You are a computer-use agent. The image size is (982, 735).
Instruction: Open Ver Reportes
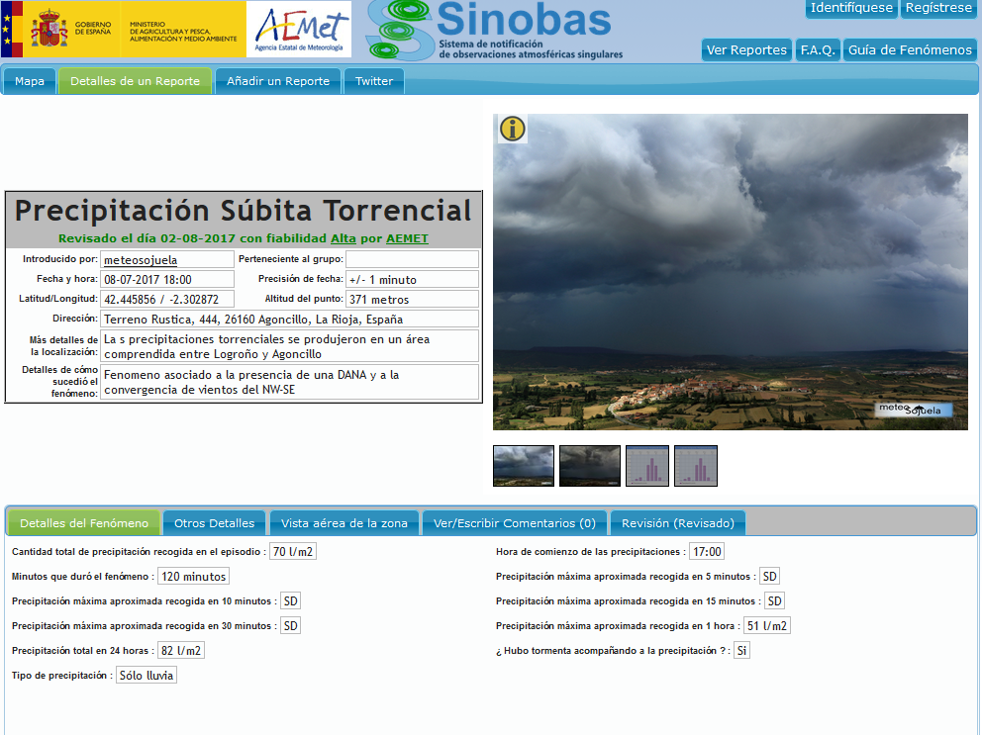point(746,50)
